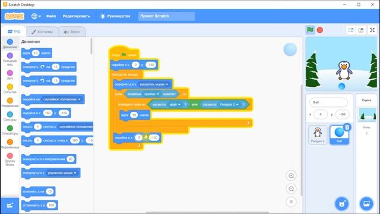This screenshot has height=214, width=380.
Task: Select the Внешний вид block category
Action: 10,59
